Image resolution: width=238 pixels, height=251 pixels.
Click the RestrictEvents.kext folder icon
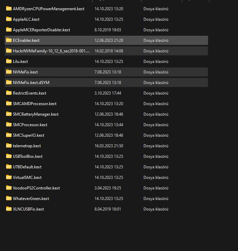pos(9,93)
